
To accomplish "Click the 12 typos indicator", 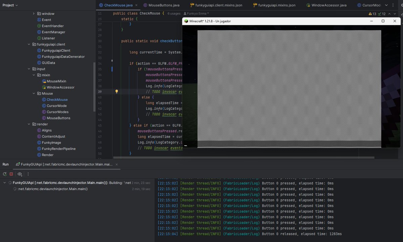I will pyautogui.click(x=382, y=14).
